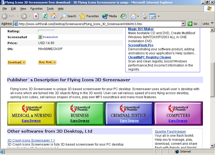The width and height of the screenshot is (215, 155).
Task: Open the Magic ISO Maker link
Action: pos(141,29)
